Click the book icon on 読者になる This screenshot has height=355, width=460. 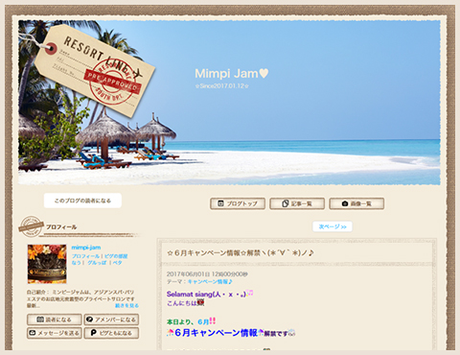(x=40, y=319)
